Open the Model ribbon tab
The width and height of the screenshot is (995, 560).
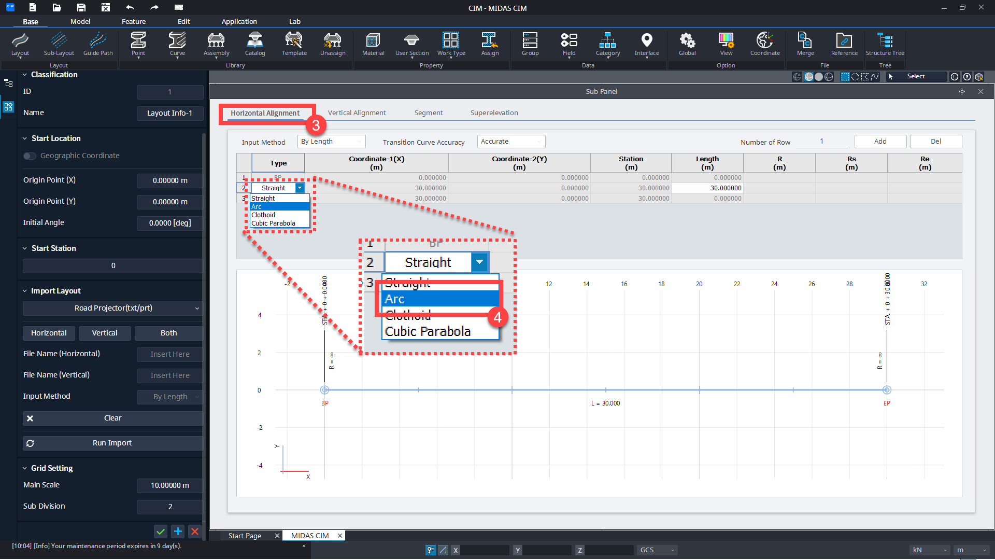point(81,21)
